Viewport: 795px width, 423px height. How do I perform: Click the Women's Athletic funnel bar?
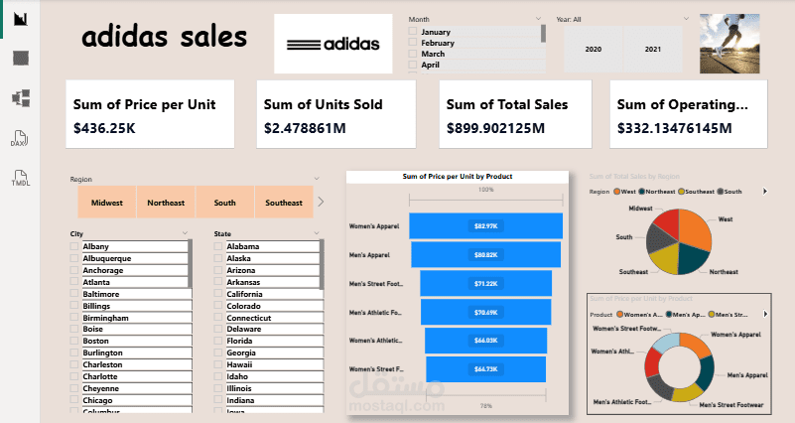coord(485,341)
